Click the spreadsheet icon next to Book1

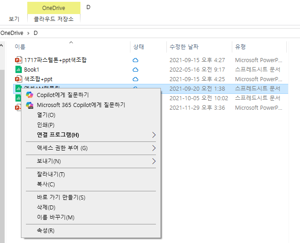(19, 70)
